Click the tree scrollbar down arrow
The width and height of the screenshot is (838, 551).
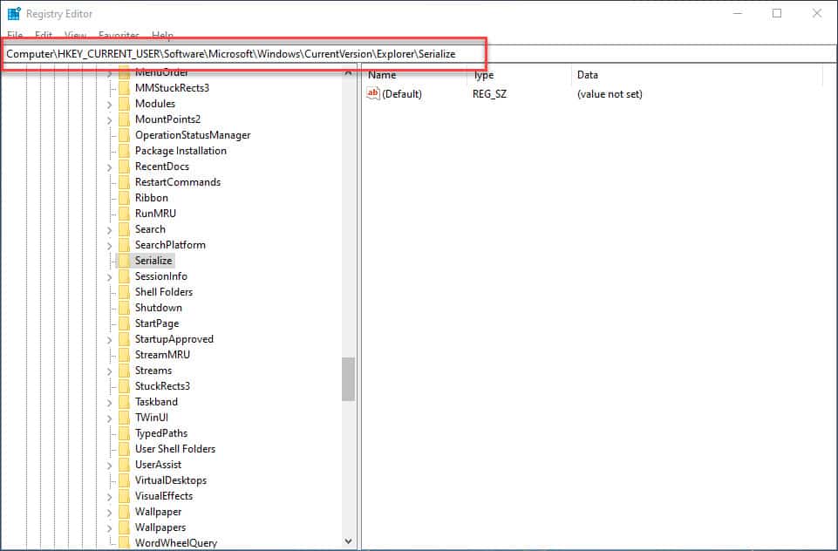click(x=348, y=541)
